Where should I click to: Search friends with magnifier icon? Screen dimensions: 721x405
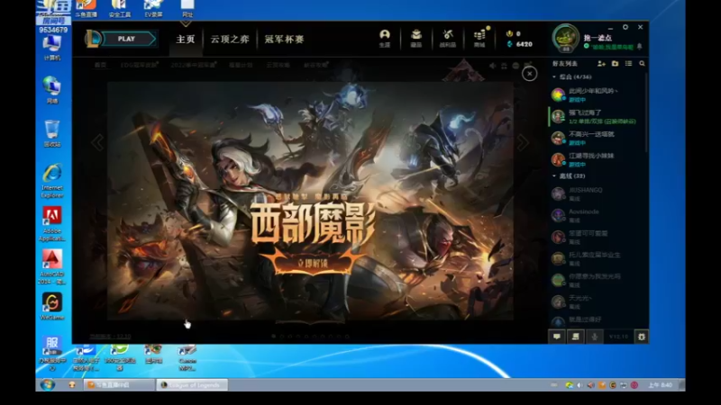point(642,64)
